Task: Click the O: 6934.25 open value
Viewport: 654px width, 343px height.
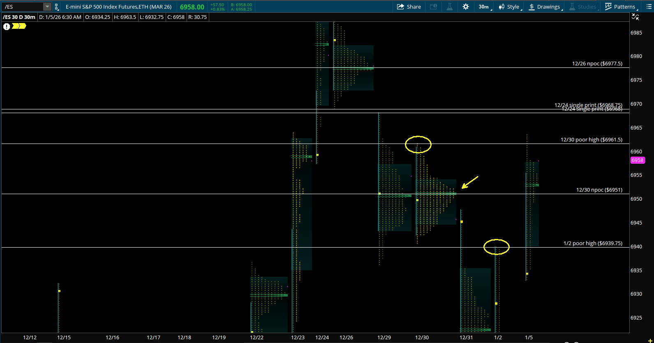Action: [x=98, y=17]
